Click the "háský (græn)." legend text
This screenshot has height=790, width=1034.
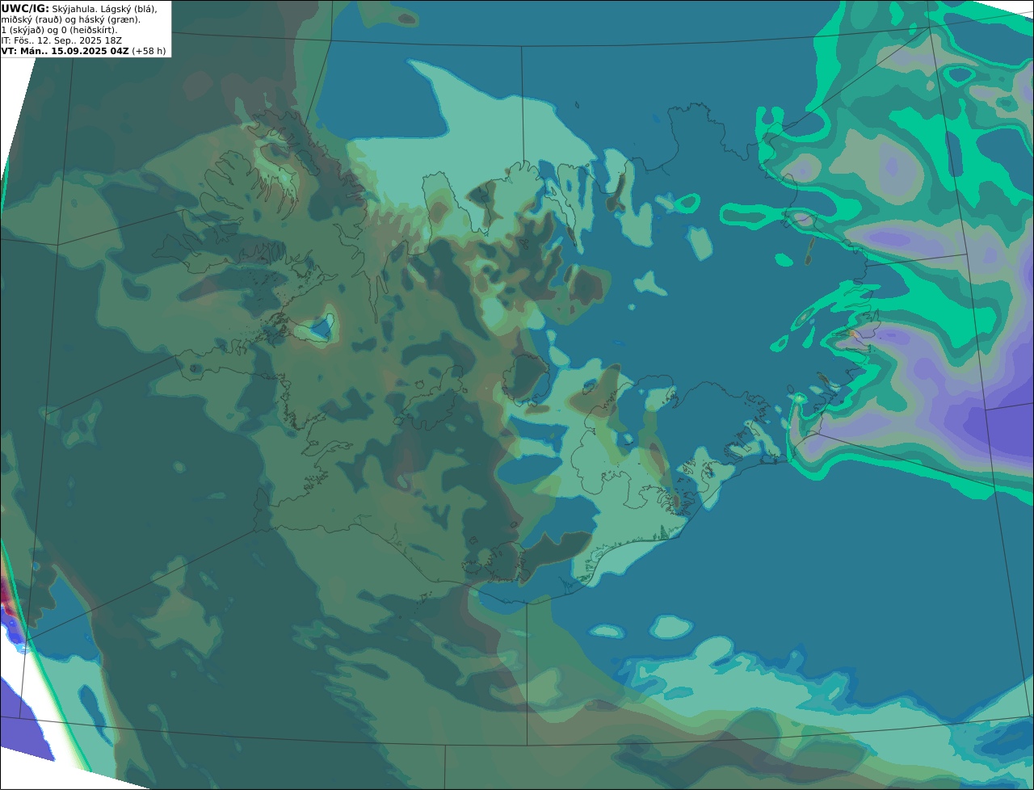tap(109, 19)
